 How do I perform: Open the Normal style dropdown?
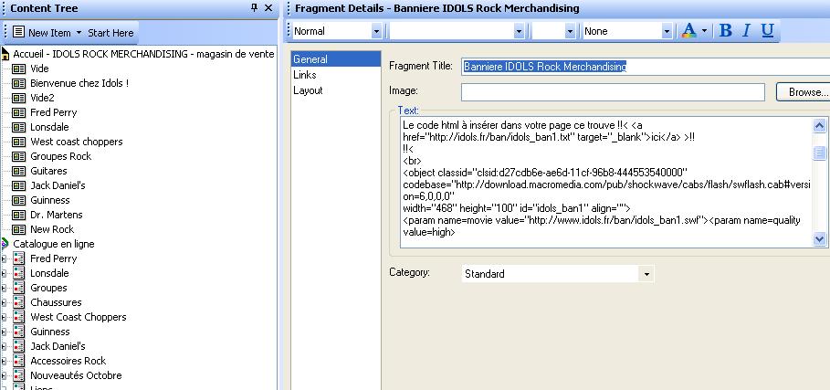376,31
